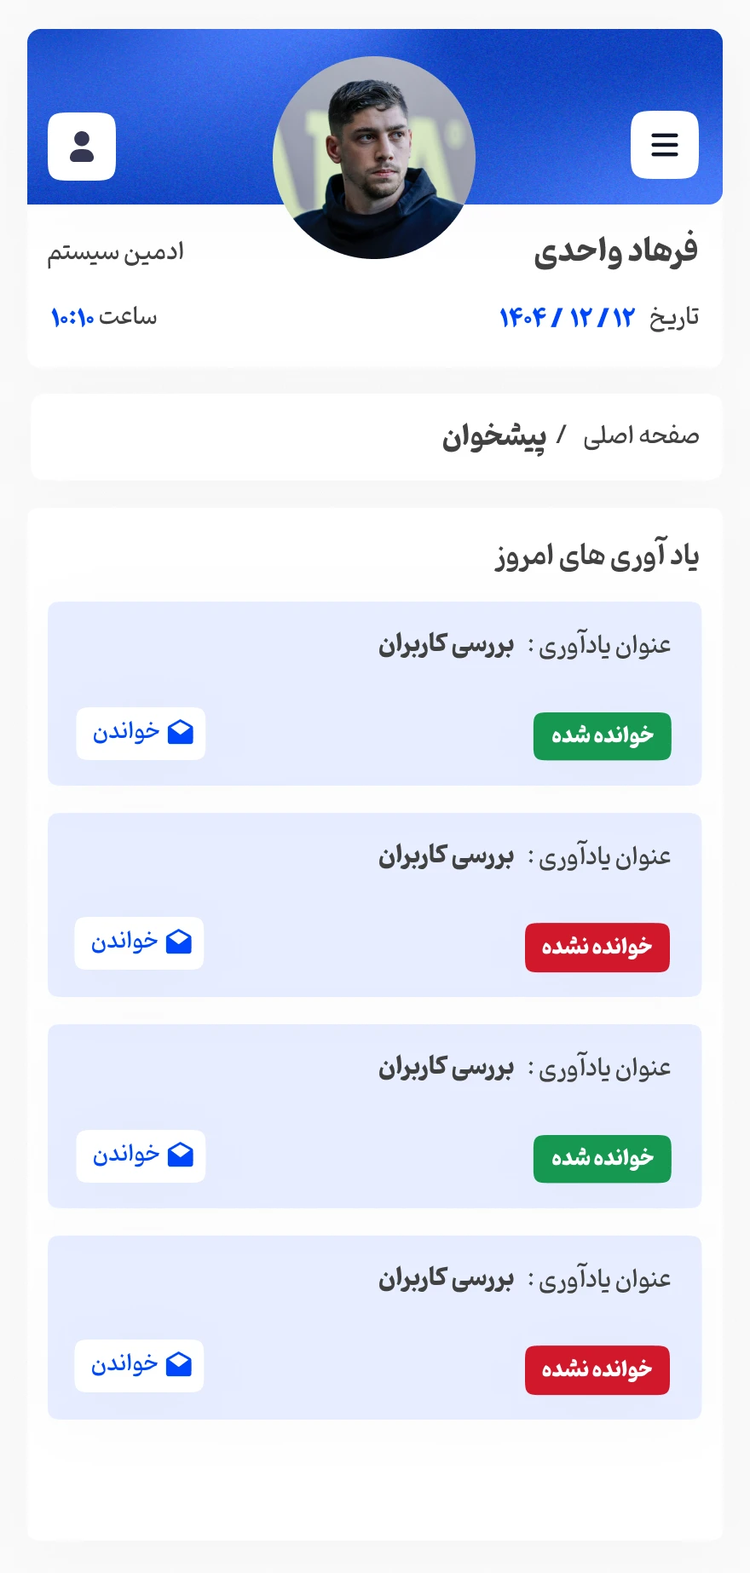Open the first reminder's خواندن button
Screen dimensions: 750x1573
click(141, 733)
